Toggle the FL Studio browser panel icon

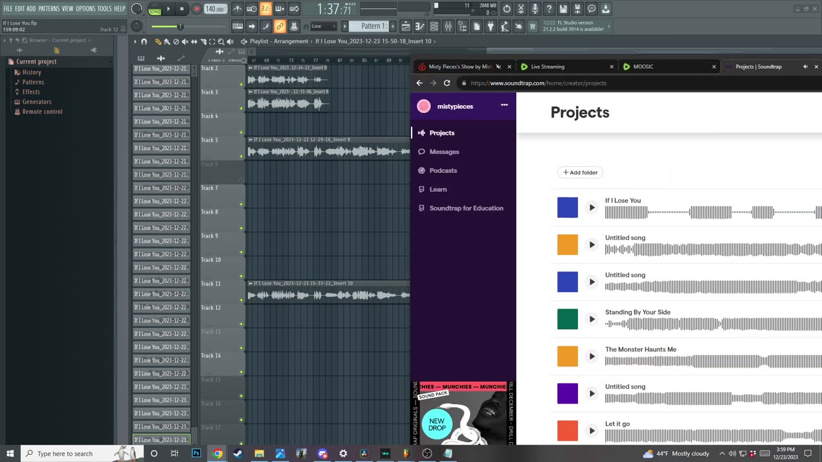462,26
